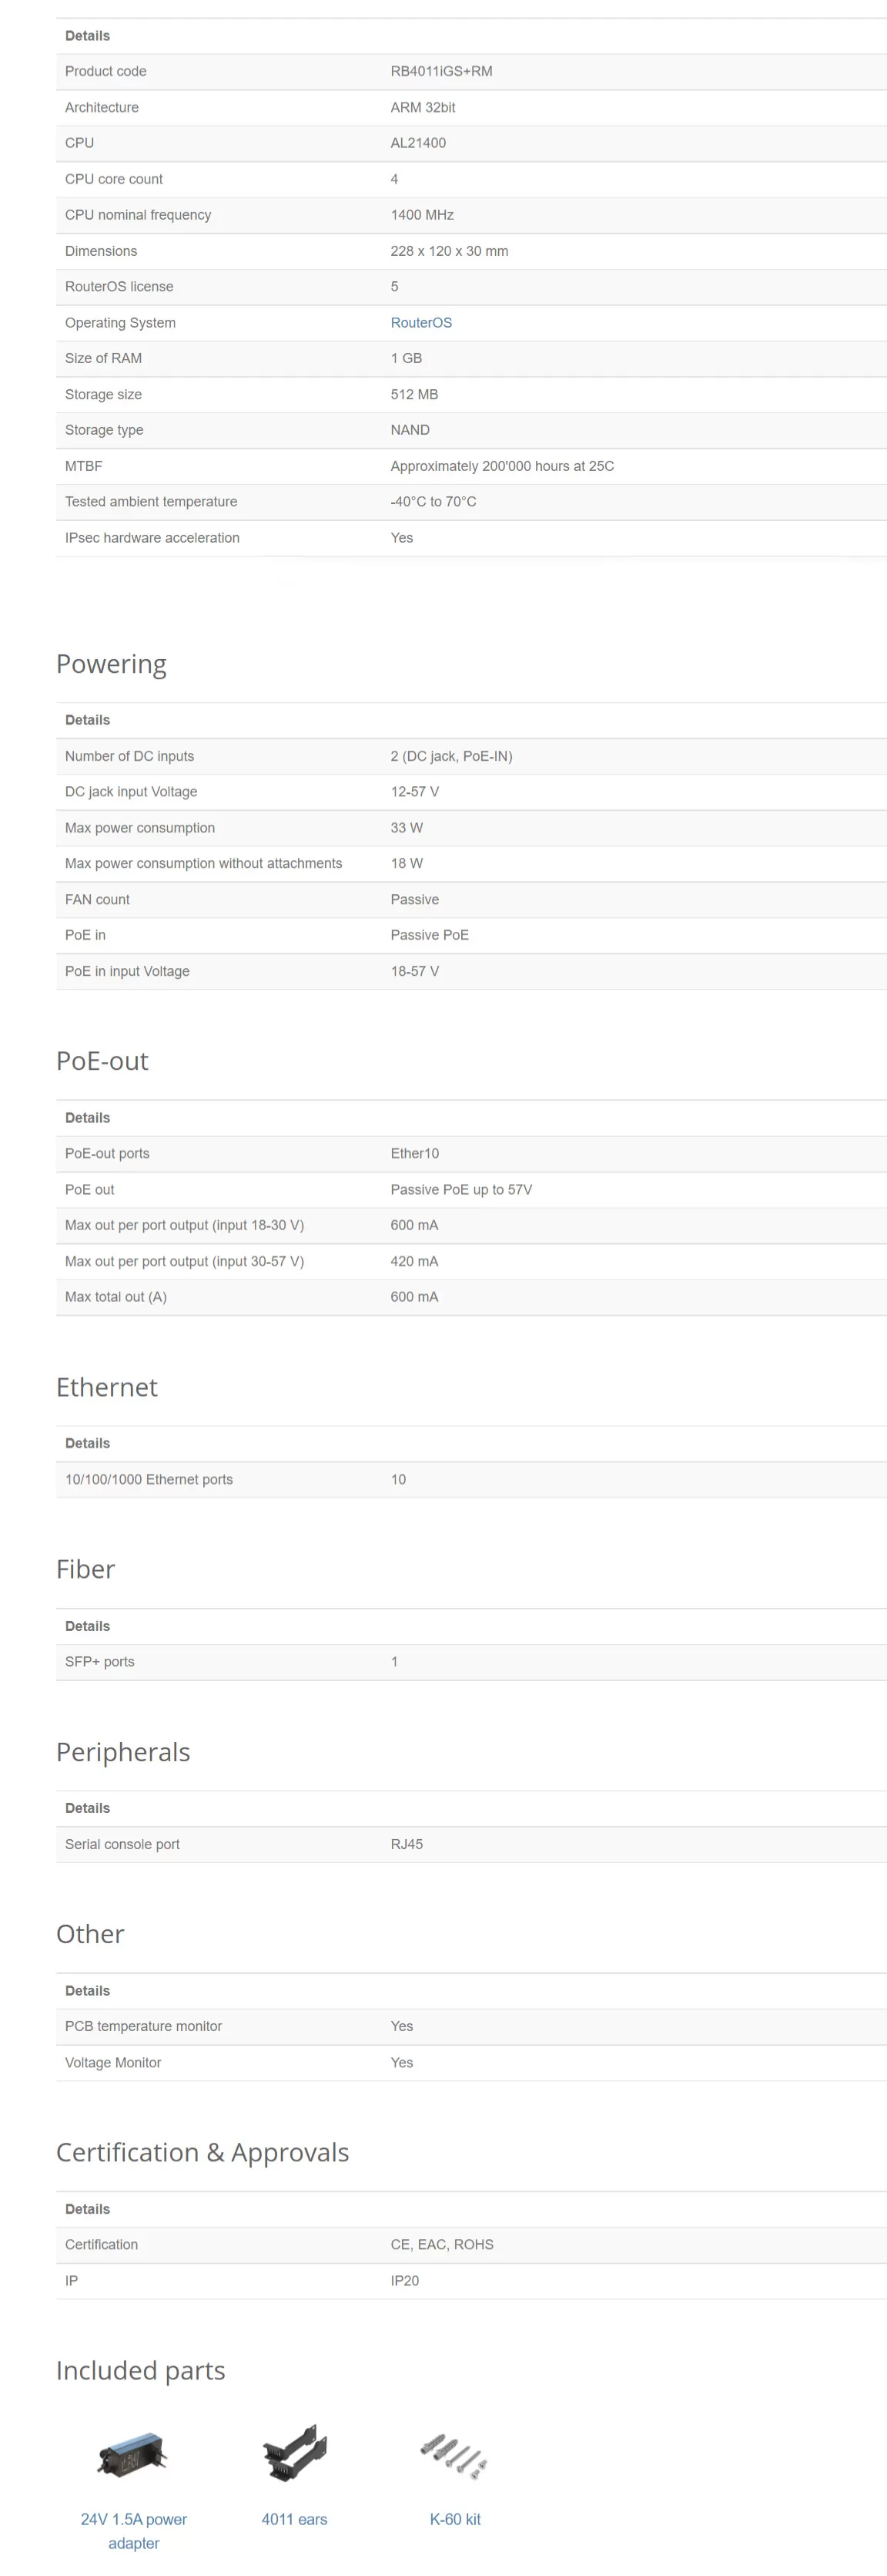Click the Fiber section heading
Image resolution: width=887 pixels, height=2576 pixels.
(86, 1569)
